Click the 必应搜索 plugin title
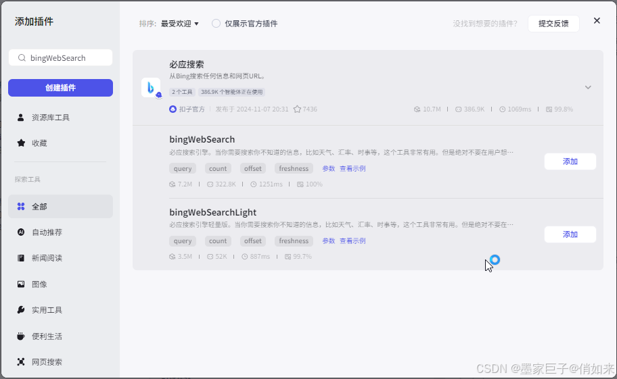 pyautogui.click(x=187, y=64)
